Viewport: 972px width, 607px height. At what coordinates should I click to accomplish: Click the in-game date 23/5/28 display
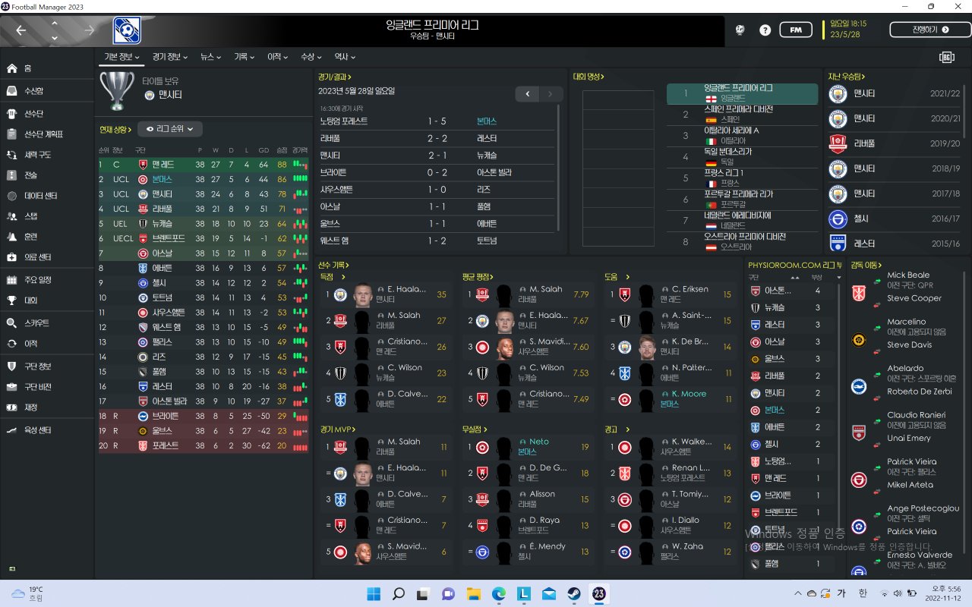pyautogui.click(x=845, y=35)
